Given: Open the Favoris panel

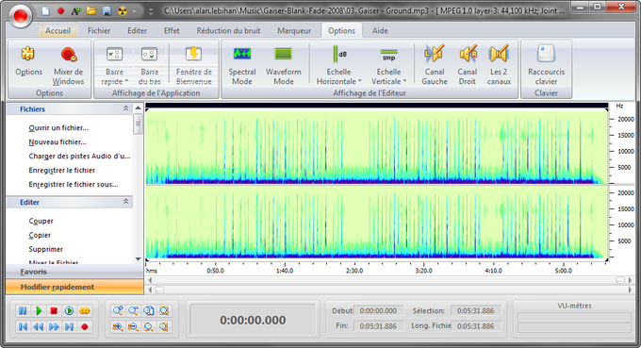Looking at the screenshot, I should click(74, 272).
